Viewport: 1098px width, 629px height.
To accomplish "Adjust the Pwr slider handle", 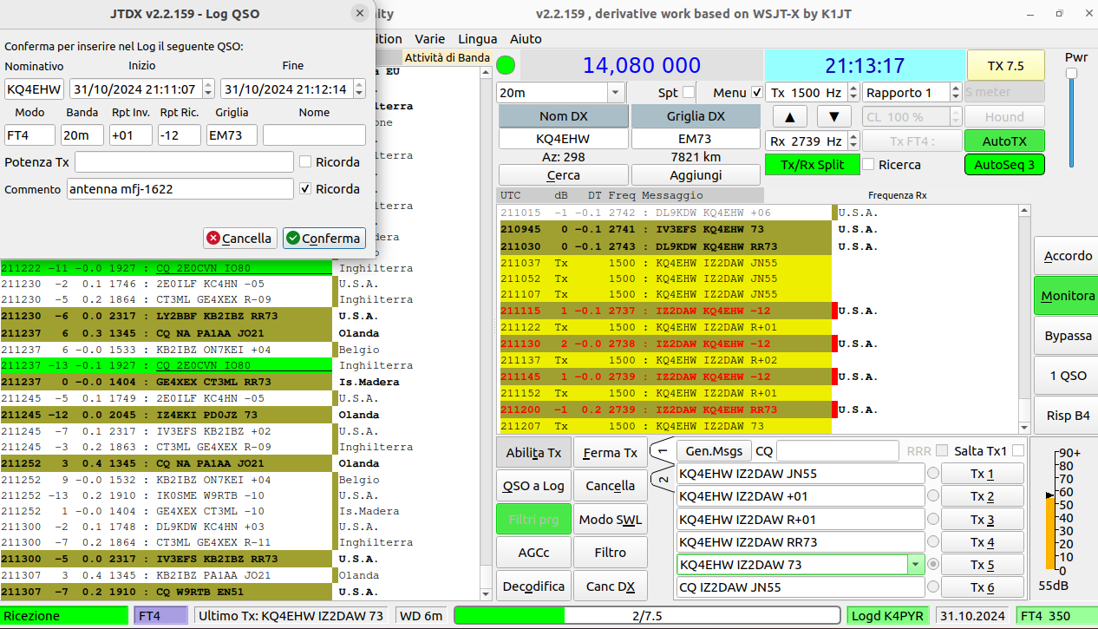I will point(1072,74).
